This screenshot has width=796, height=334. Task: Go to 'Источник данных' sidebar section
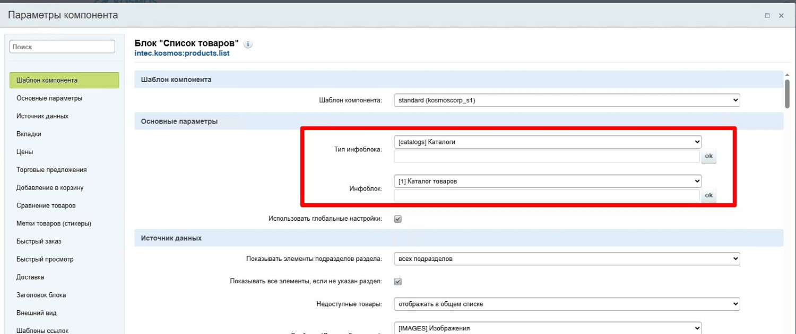[x=42, y=116]
